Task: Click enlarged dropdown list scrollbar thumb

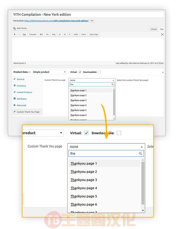Action: (143, 183)
